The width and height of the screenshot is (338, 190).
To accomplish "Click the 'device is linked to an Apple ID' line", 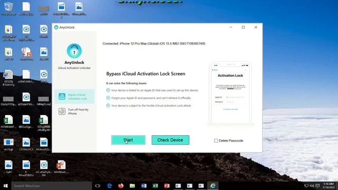I will [x=155, y=90].
